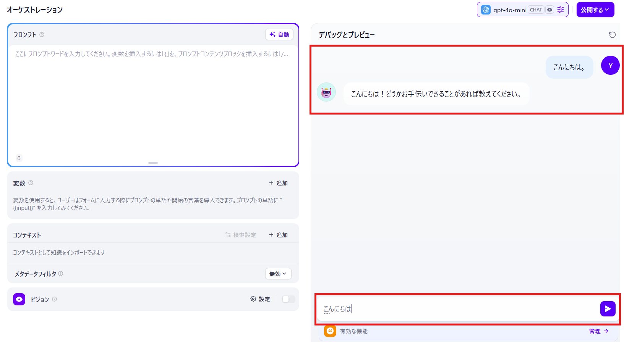Send the message with the arrow button
Viewport: 624px width, 342px height.
[x=608, y=309]
